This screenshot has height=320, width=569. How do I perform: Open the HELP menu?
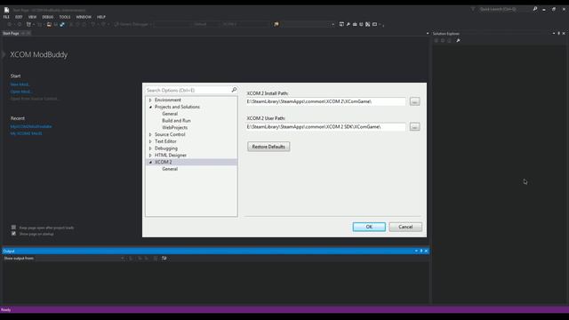point(100,17)
